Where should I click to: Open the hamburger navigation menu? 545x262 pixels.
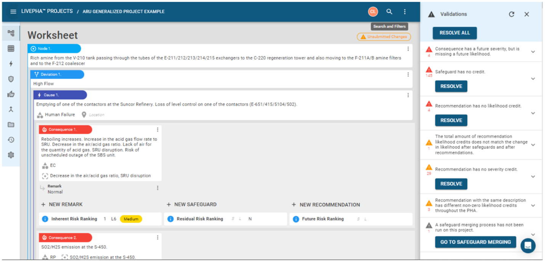(13, 11)
